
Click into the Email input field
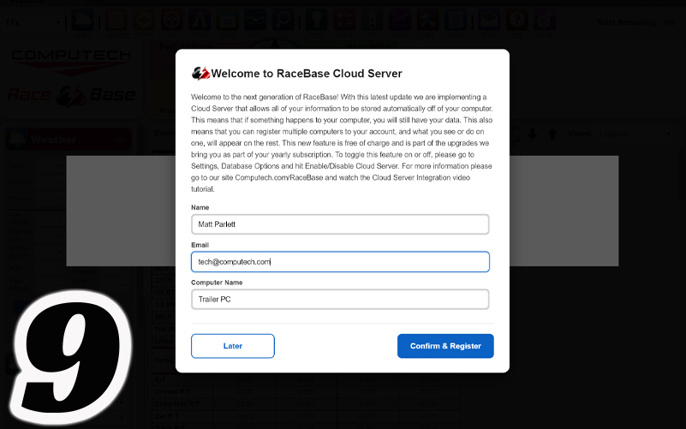[340, 261]
